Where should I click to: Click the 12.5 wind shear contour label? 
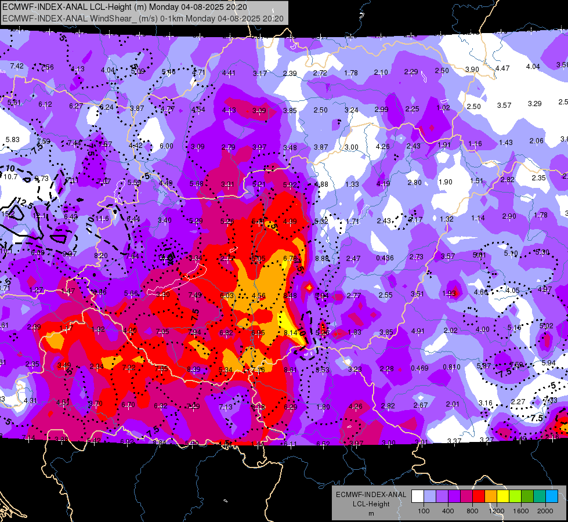coord(24,204)
